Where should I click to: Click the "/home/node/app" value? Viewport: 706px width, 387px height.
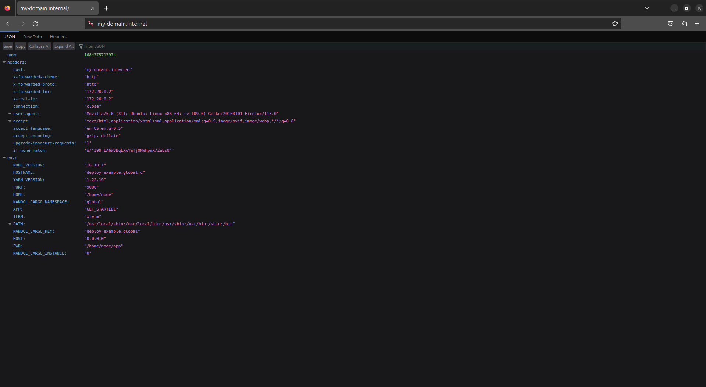click(104, 246)
